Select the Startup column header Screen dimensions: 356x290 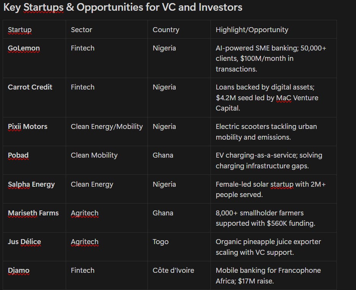click(x=20, y=29)
